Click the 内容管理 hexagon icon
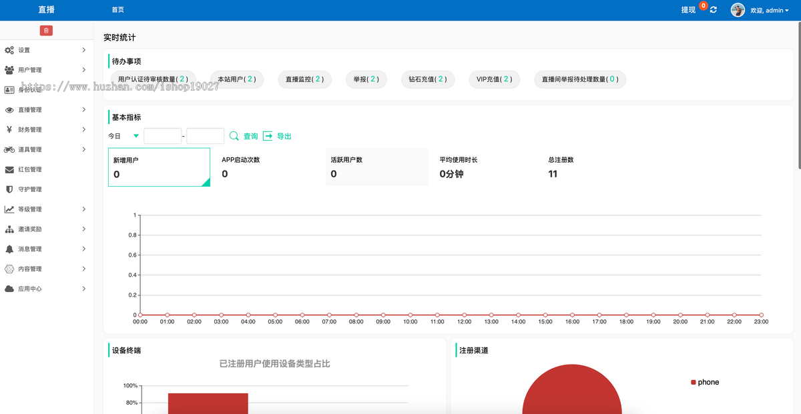 click(x=9, y=269)
